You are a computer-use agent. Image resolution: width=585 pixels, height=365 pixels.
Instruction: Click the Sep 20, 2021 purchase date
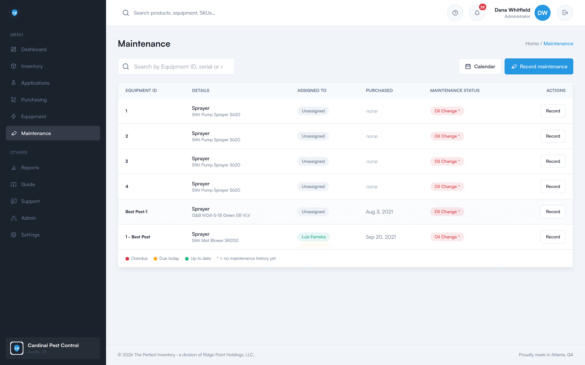pyautogui.click(x=381, y=237)
